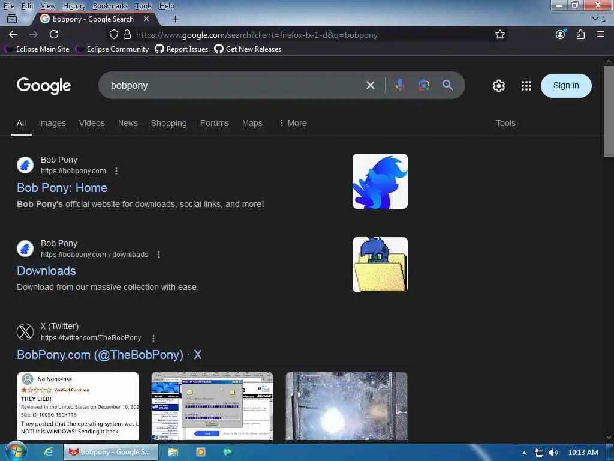Open the Firefox account icon

[x=561, y=34]
